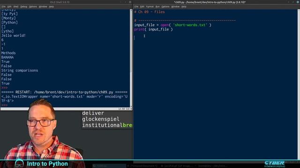
Task: Click '[Python]' in the shell output
Action: pos(9,22)
